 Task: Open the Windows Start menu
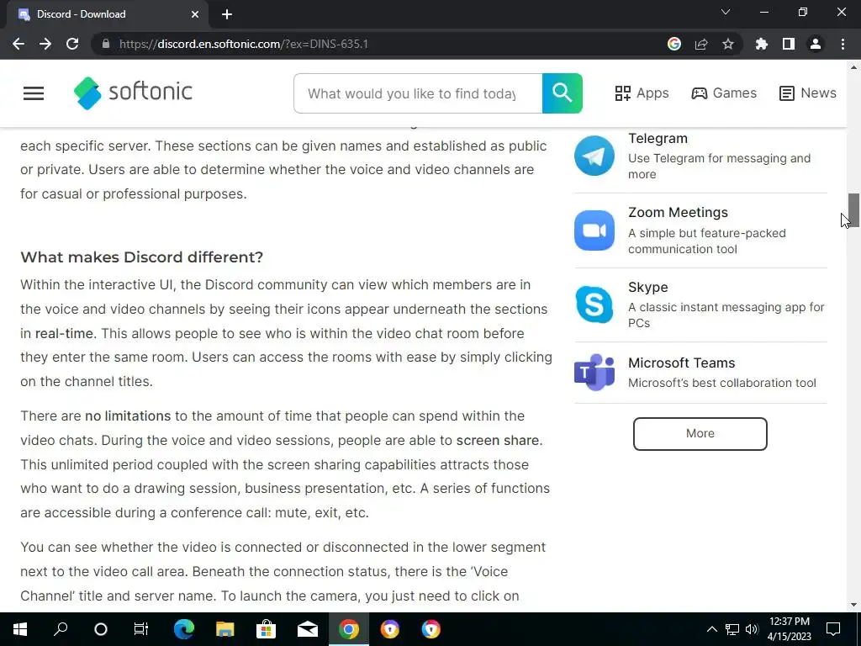click(20, 629)
